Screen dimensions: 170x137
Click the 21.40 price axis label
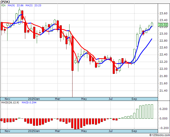(163, 91)
